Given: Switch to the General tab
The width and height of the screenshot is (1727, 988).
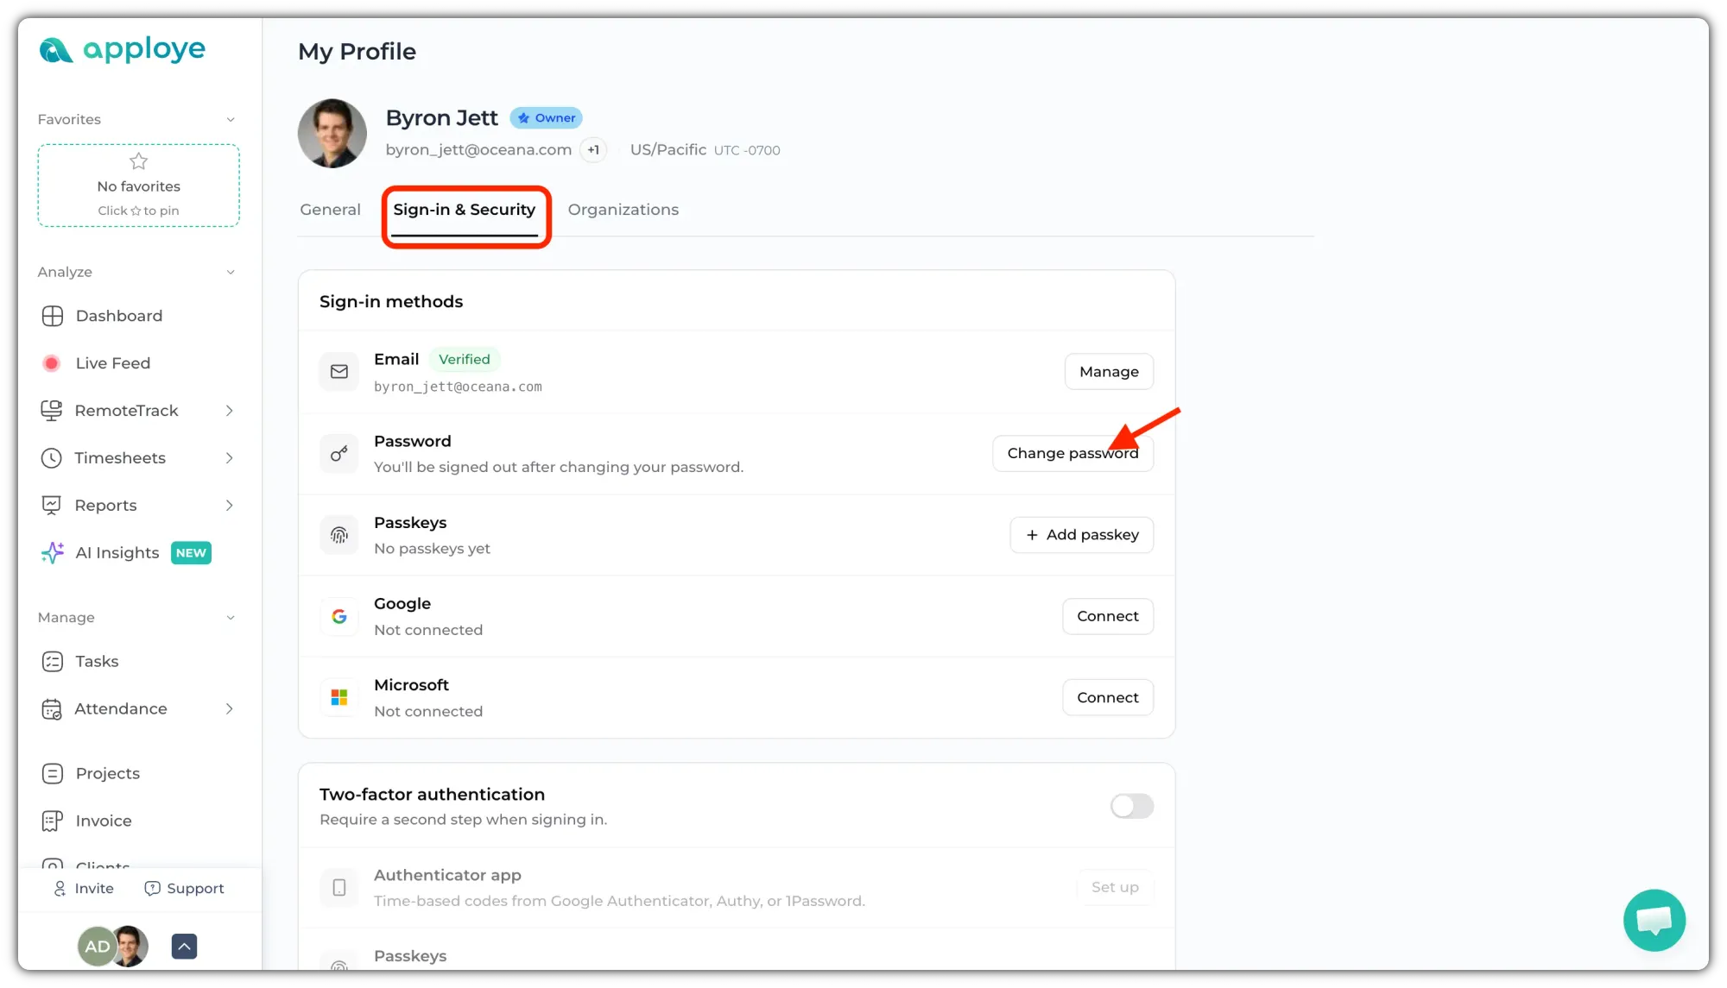Looking at the screenshot, I should (x=331, y=210).
